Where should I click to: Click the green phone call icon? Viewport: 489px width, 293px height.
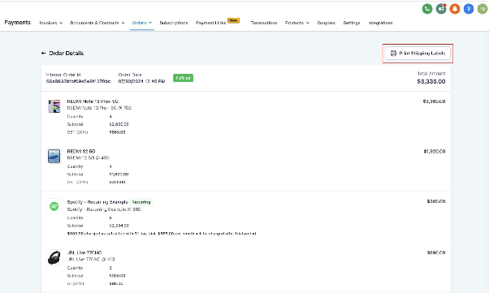click(x=427, y=9)
